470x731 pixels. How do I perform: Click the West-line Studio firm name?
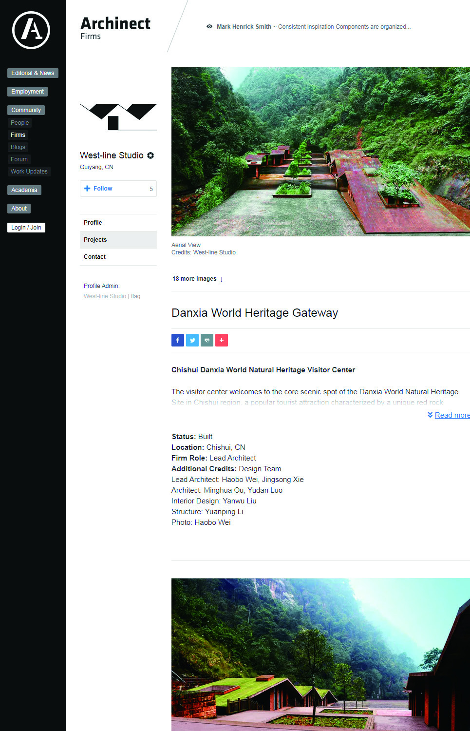coord(112,155)
